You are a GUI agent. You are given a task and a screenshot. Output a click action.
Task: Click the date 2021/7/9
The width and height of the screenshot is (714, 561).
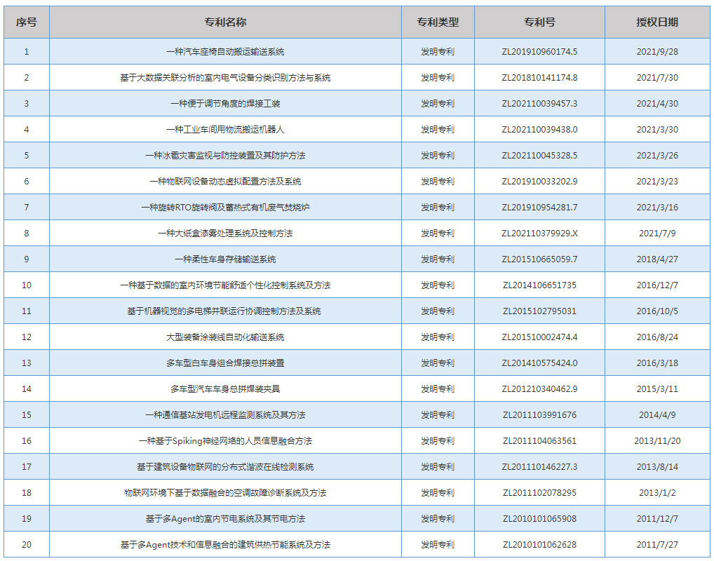coord(657,234)
